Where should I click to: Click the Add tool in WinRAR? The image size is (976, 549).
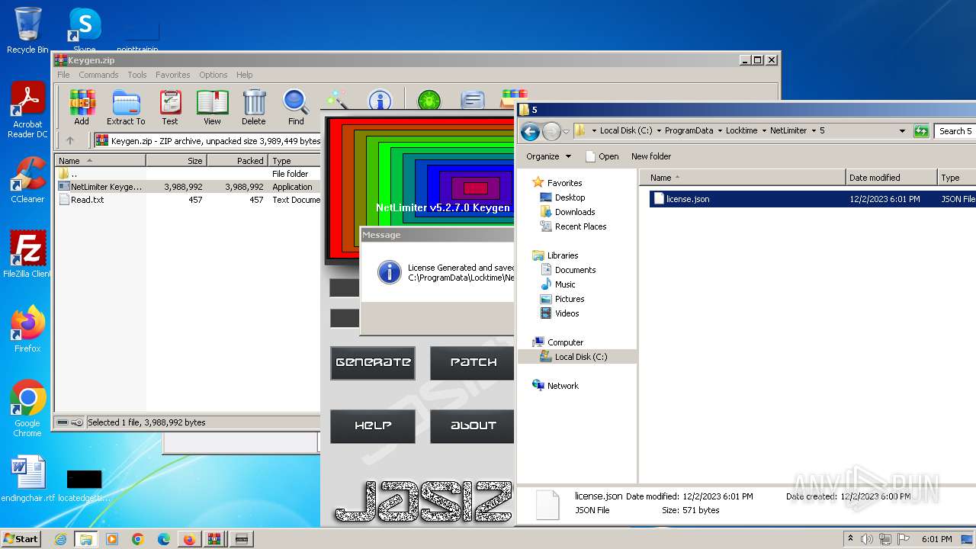(82, 108)
